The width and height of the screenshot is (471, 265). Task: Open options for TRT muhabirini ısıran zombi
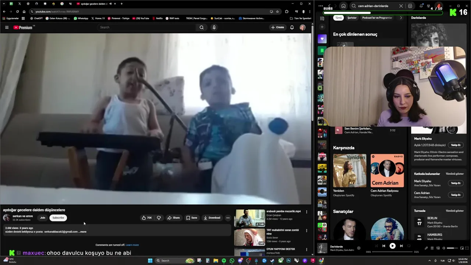pyautogui.click(x=307, y=231)
